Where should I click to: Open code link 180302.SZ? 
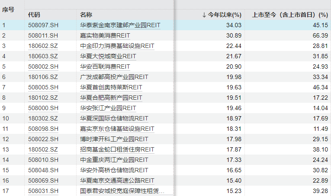[x=43, y=118]
